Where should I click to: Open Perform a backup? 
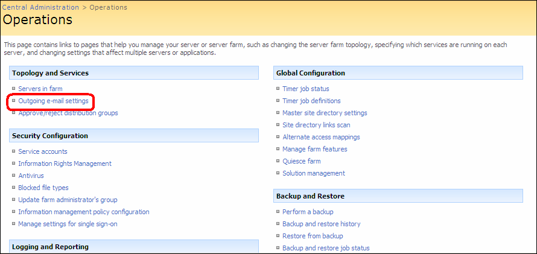(308, 212)
